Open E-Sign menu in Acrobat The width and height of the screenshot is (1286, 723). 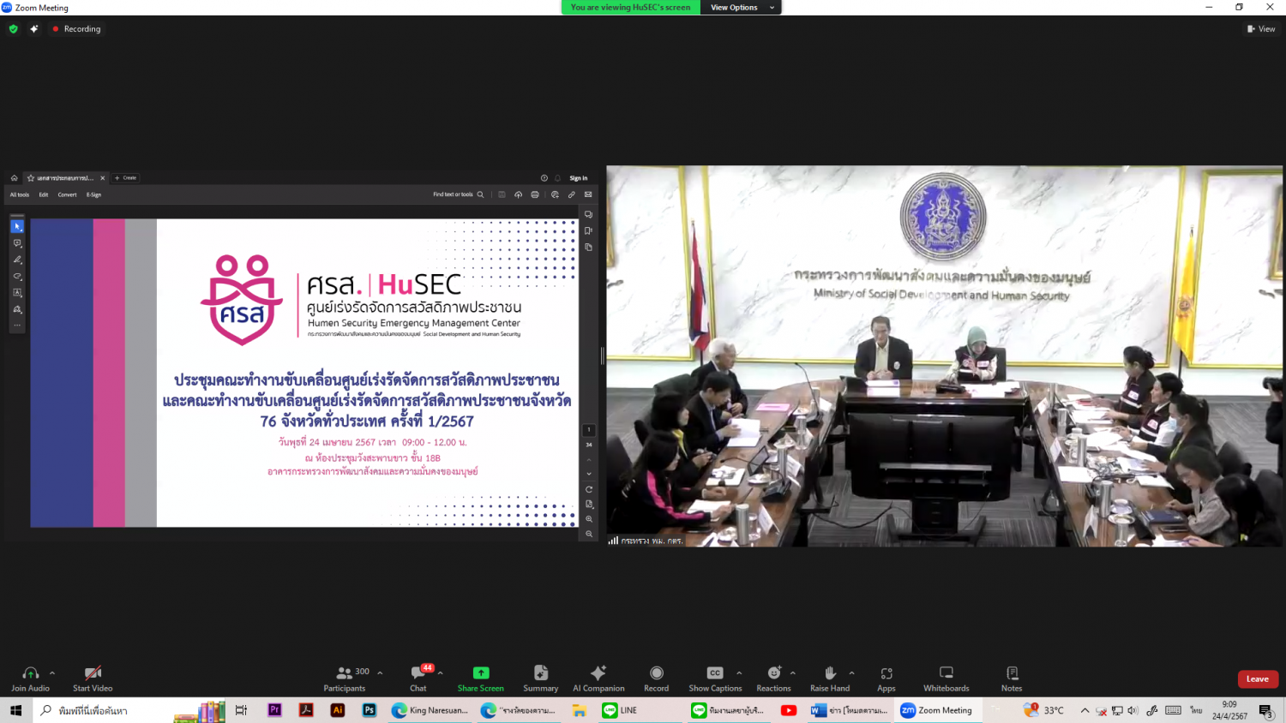(x=94, y=194)
